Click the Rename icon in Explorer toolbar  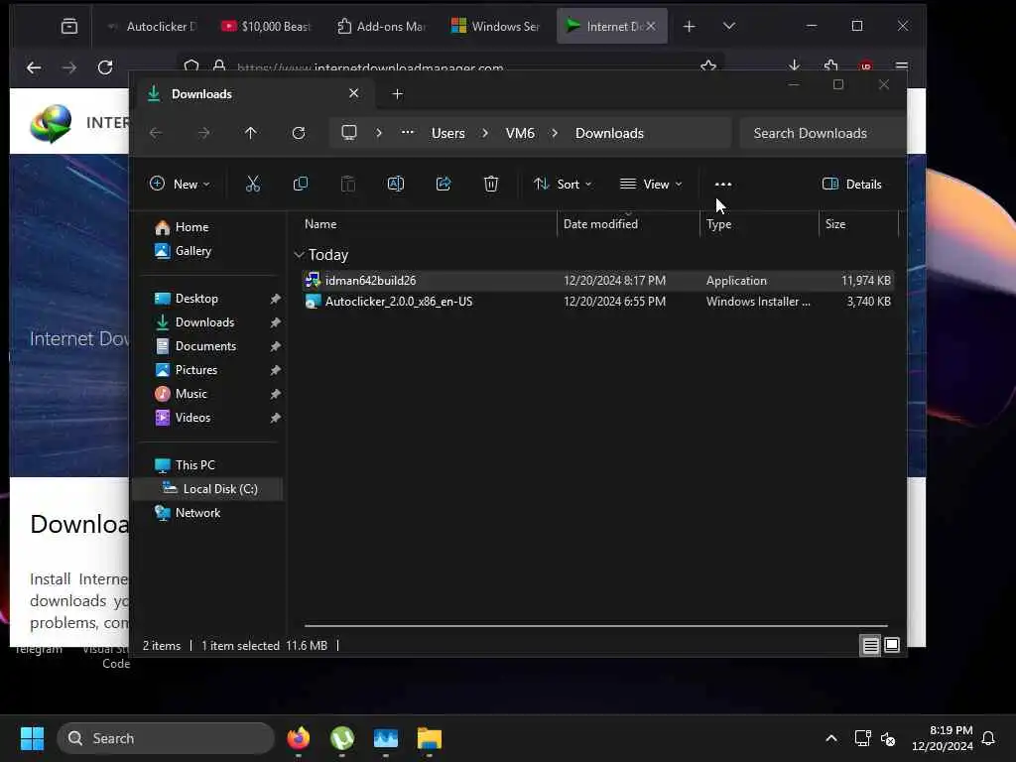[x=395, y=184]
